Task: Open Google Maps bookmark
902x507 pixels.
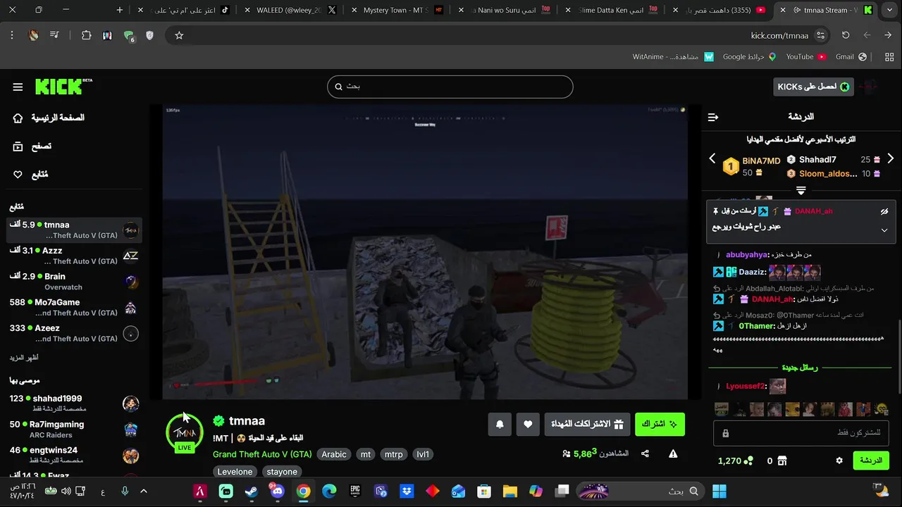Action: [x=749, y=56]
